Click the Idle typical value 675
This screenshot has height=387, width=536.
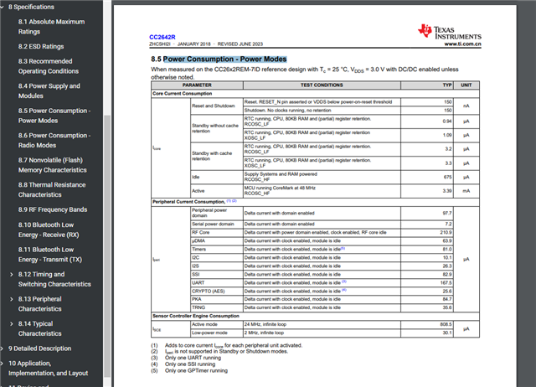447,177
